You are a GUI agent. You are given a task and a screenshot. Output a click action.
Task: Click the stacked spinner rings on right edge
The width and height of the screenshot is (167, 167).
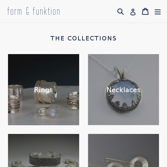point(73,101)
